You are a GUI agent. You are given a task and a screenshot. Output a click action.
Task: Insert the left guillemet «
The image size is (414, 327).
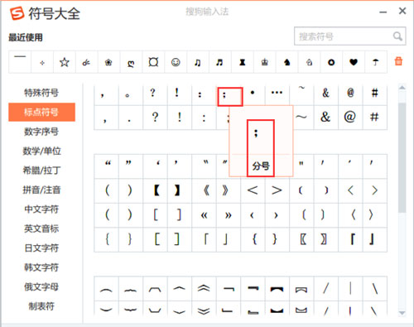pyautogui.click(x=205, y=215)
